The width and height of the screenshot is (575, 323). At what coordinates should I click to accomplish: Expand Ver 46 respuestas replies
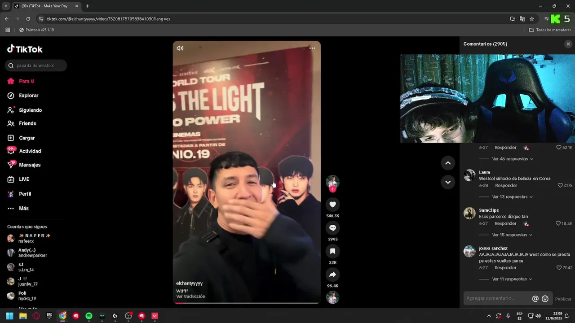tap(513, 159)
